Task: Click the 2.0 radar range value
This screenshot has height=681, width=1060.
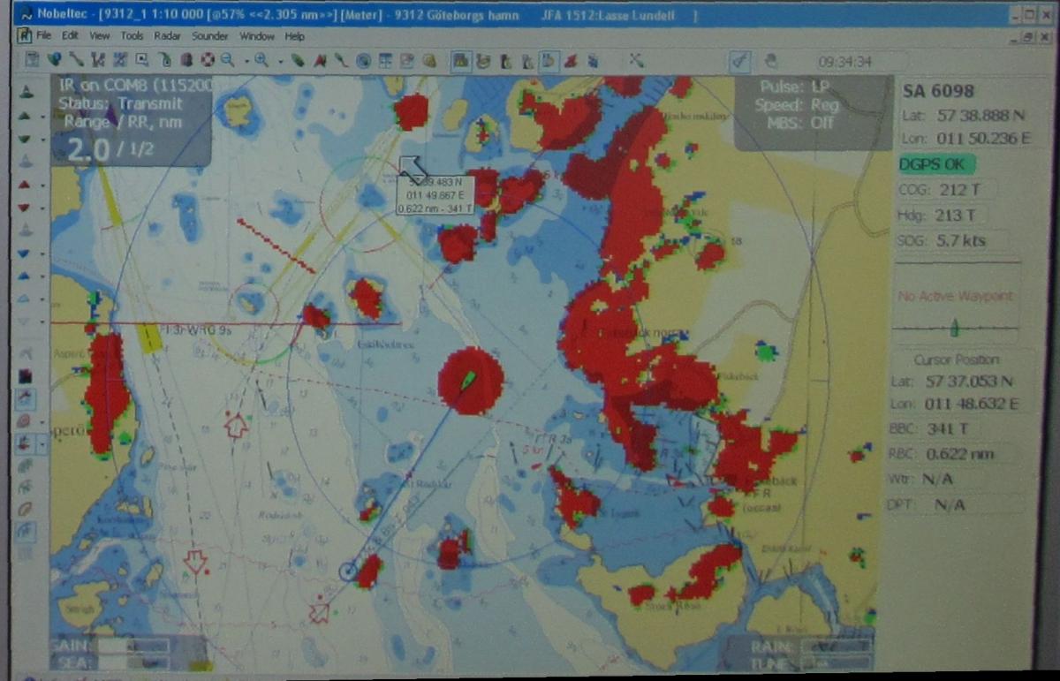Action: (x=88, y=150)
